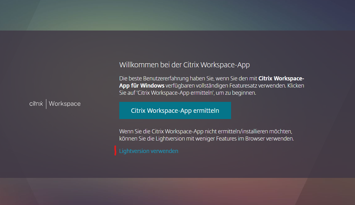The image size is (355, 205).
Task: Open the Lightversion verwenden link
Action: [x=149, y=151]
